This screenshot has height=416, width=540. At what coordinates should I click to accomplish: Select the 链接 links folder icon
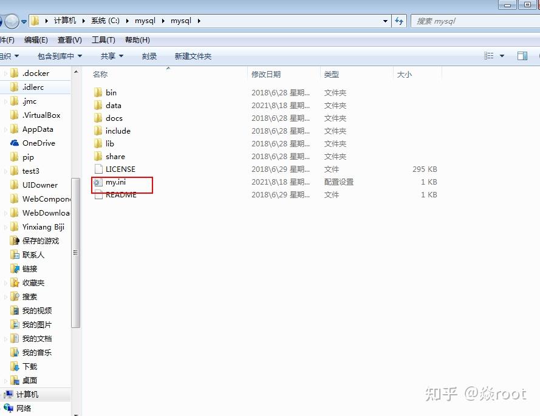(x=15, y=268)
